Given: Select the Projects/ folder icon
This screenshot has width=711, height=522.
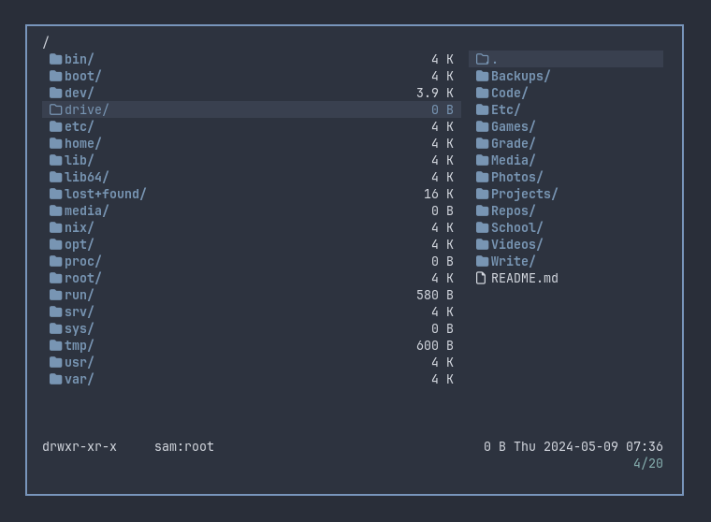Looking at the screenshot, I should pos(482,194).
